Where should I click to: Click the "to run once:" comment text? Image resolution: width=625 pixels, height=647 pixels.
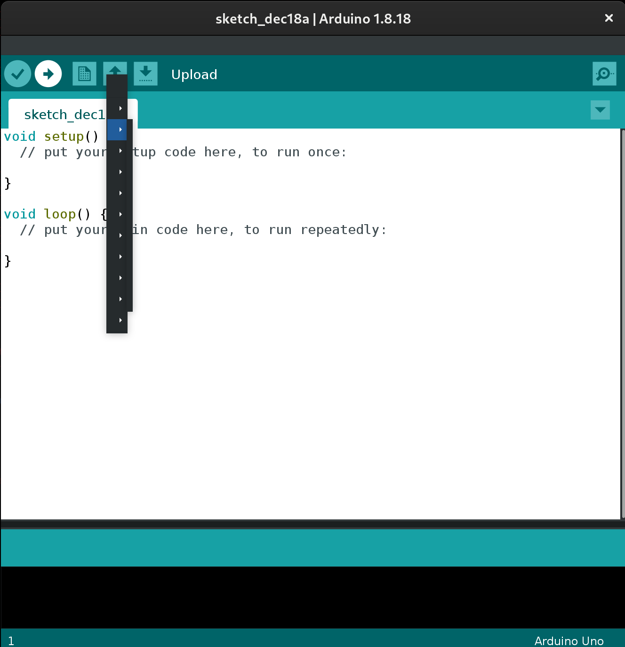click(x=299, y=152)
